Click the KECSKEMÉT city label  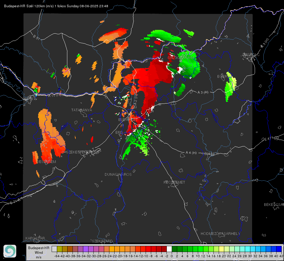[x=174, y=182]
